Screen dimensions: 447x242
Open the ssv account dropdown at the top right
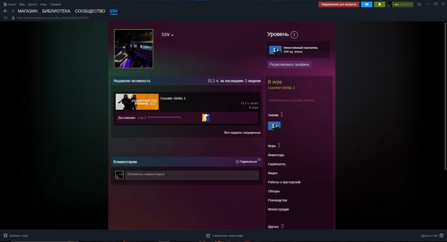point(401,4)
